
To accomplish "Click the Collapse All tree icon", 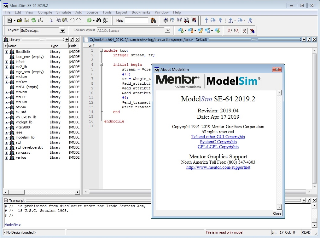I will [x=106, y=20].
